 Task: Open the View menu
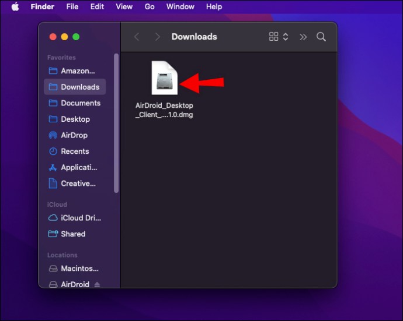[x=124, y=6]
